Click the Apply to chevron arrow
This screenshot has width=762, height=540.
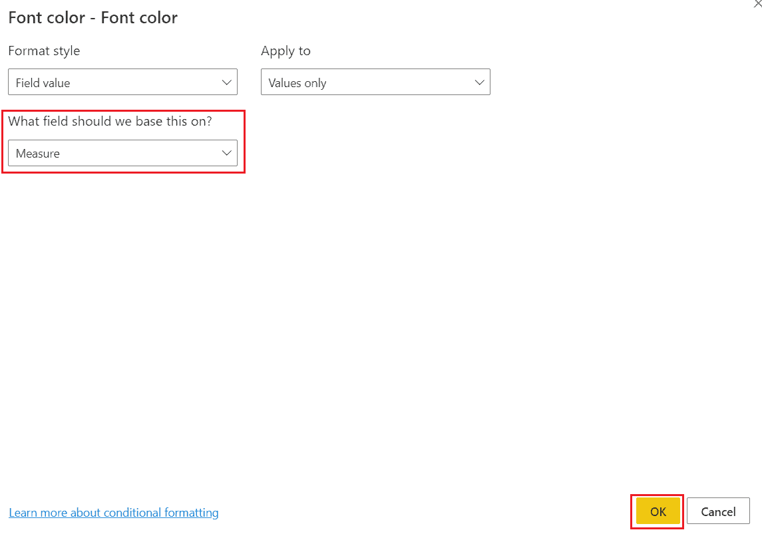479,82
